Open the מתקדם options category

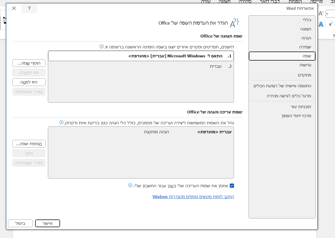282,75
